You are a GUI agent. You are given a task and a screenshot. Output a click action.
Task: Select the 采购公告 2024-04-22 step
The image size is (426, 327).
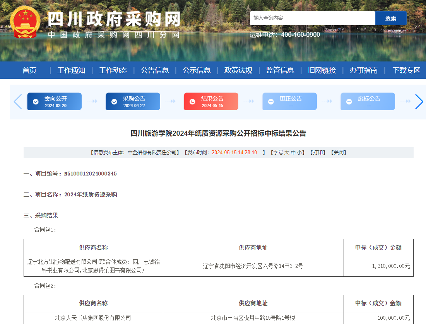[x=133, y=102]
